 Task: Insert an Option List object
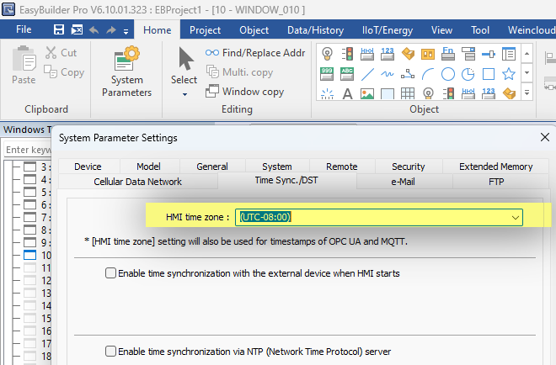pos(468,54)
